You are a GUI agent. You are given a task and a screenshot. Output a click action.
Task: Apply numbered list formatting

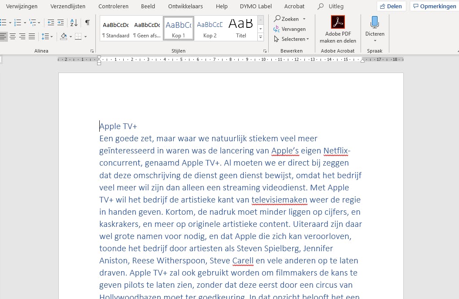(17, 23)
